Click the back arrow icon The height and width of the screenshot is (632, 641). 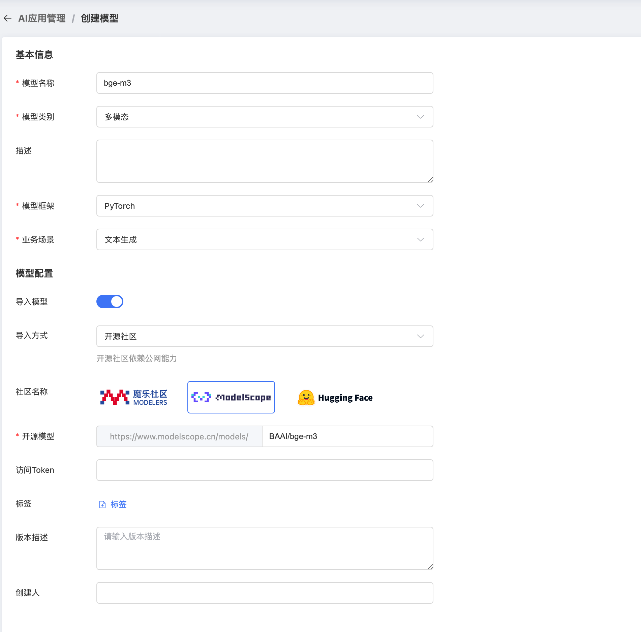tap(8, 18)
